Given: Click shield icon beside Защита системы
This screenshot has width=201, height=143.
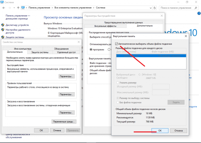Looking at the screenshot, I should 3,37.
